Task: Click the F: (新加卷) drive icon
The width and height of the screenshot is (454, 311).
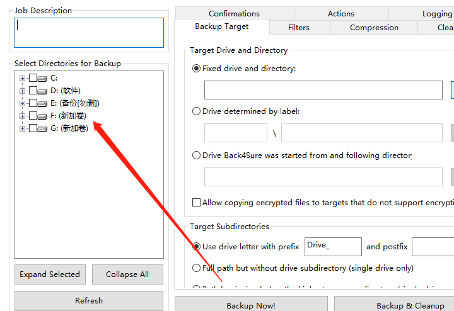Action: (43, 116)
